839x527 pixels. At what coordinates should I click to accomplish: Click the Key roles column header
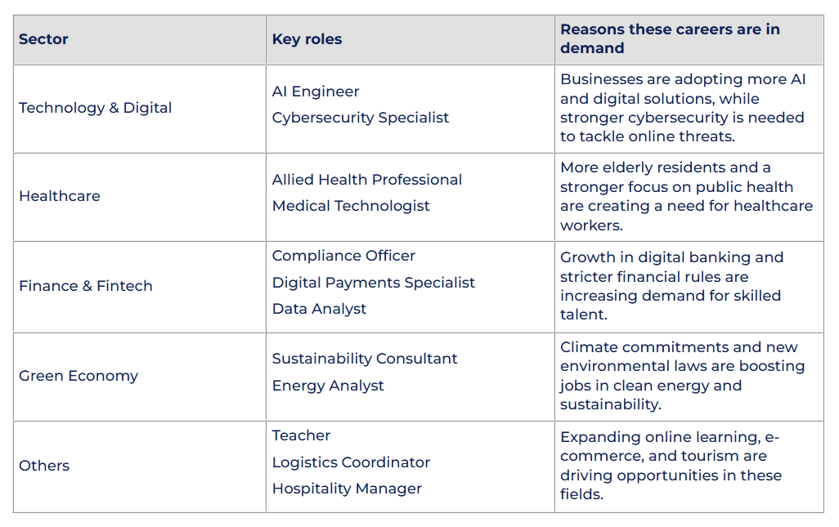click(x=307, y=39)
